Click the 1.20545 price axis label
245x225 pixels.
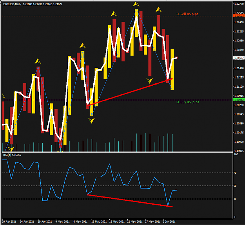coord(239,114)
